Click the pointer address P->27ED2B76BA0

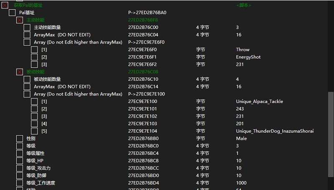pos(147,13)
